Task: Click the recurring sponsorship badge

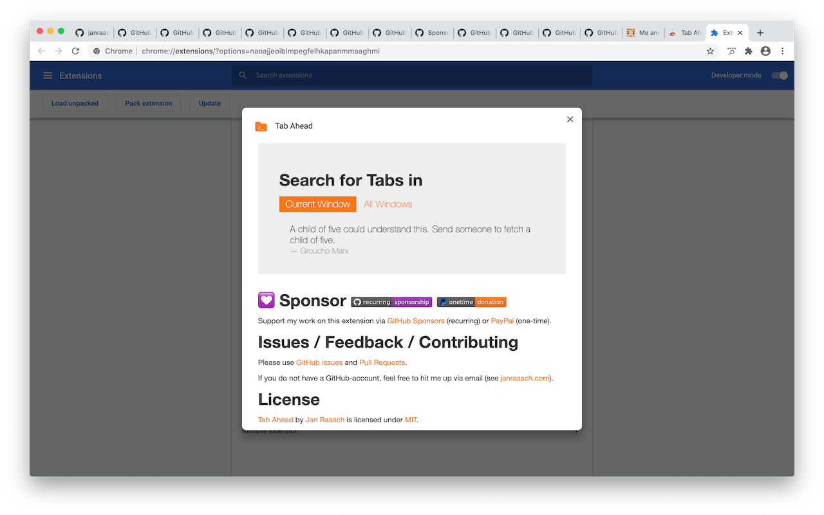Action: pyautogui.click(x=391, y=302)
